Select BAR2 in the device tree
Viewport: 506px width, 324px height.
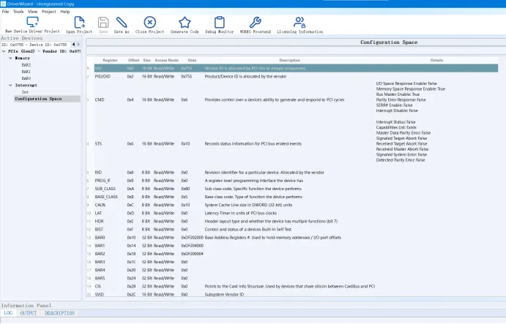tap(26, 64)
